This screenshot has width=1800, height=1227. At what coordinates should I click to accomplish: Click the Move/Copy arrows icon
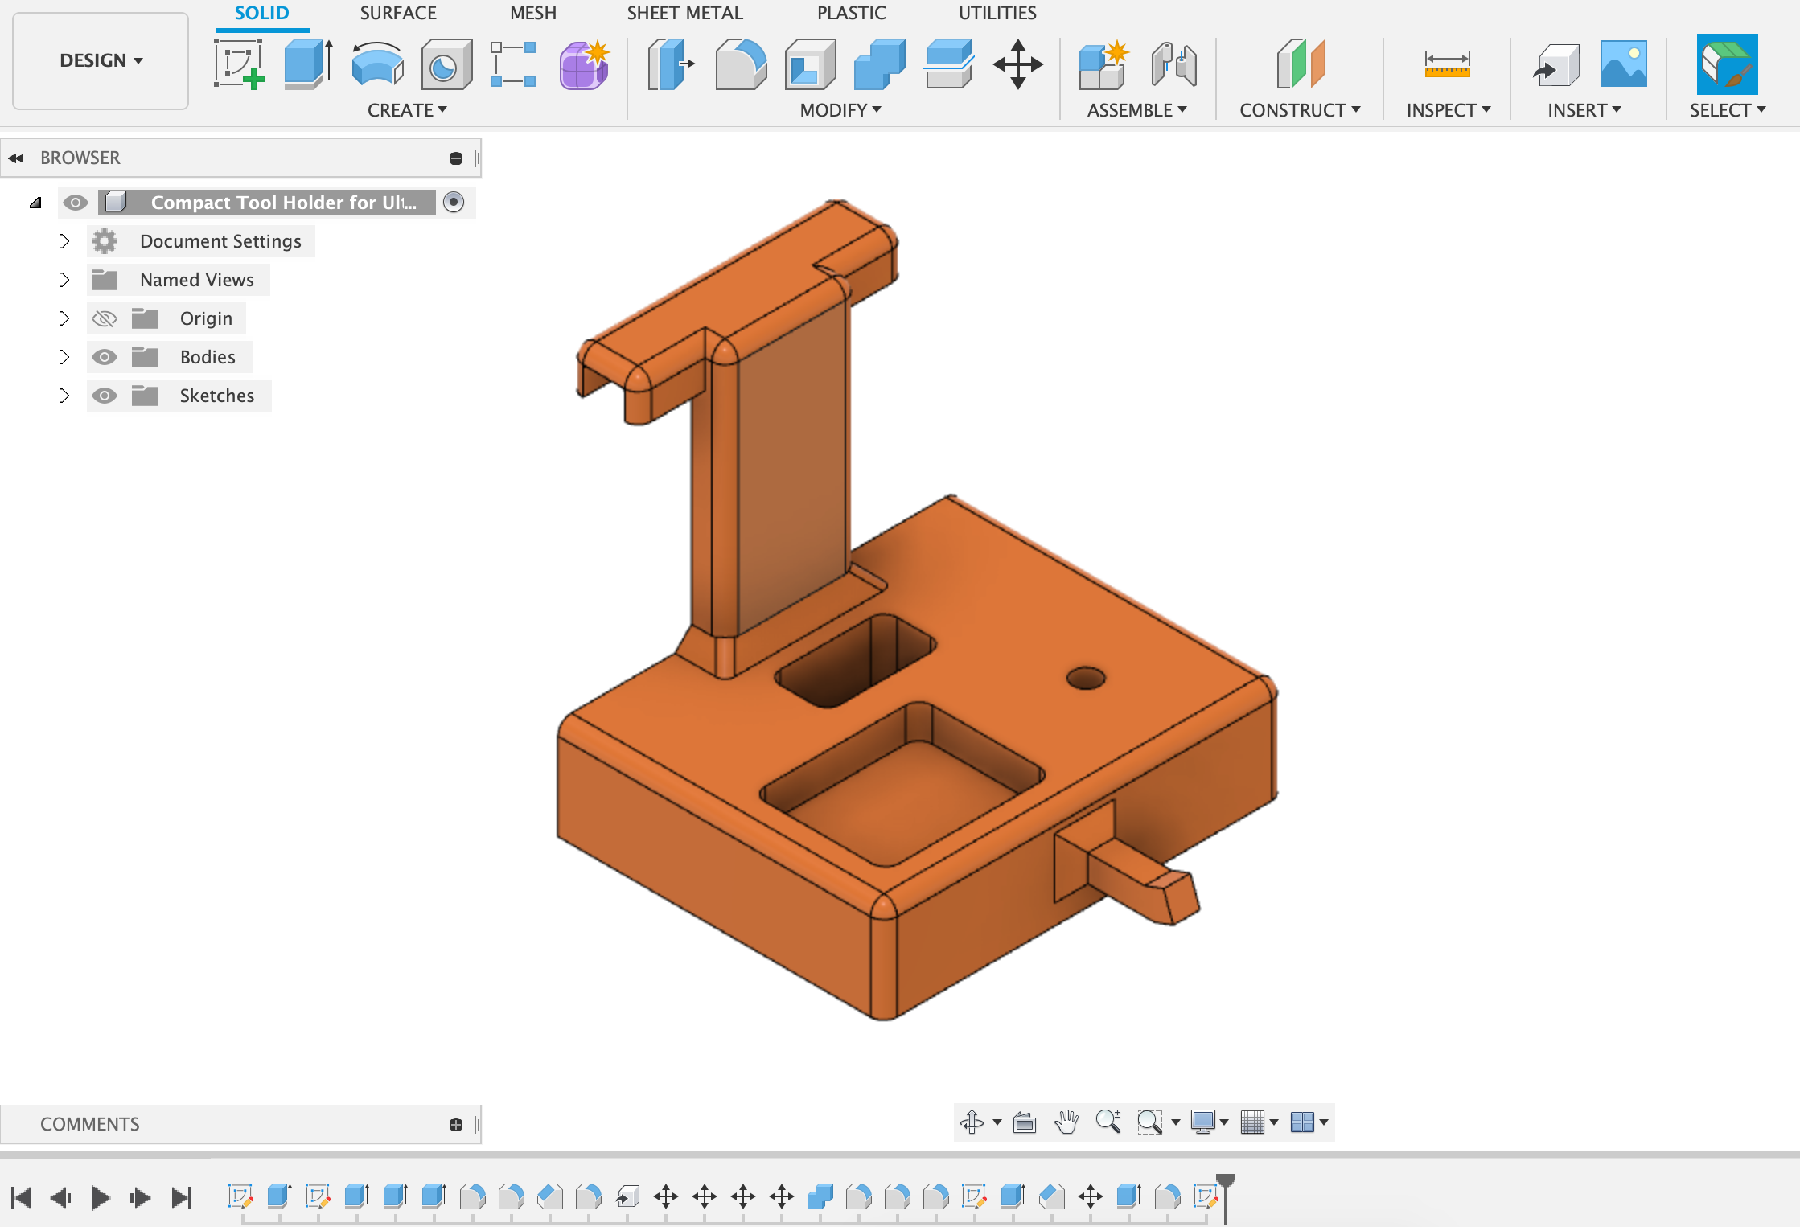pyautogui.click(x=1017, y=64)
